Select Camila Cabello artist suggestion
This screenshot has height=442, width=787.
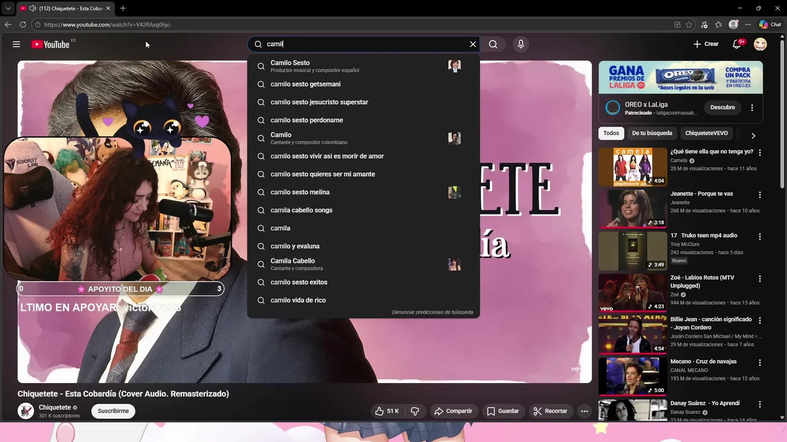(363, 264)
